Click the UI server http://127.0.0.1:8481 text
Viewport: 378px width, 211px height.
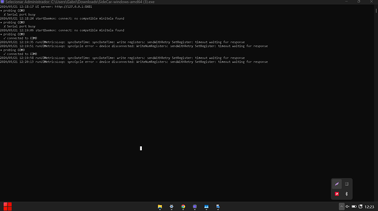64,7
